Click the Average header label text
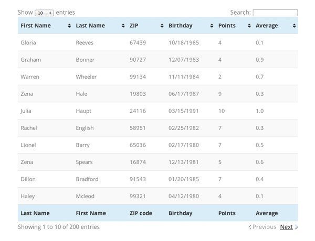Screen dimensions: 315x241 click(267, 26)
